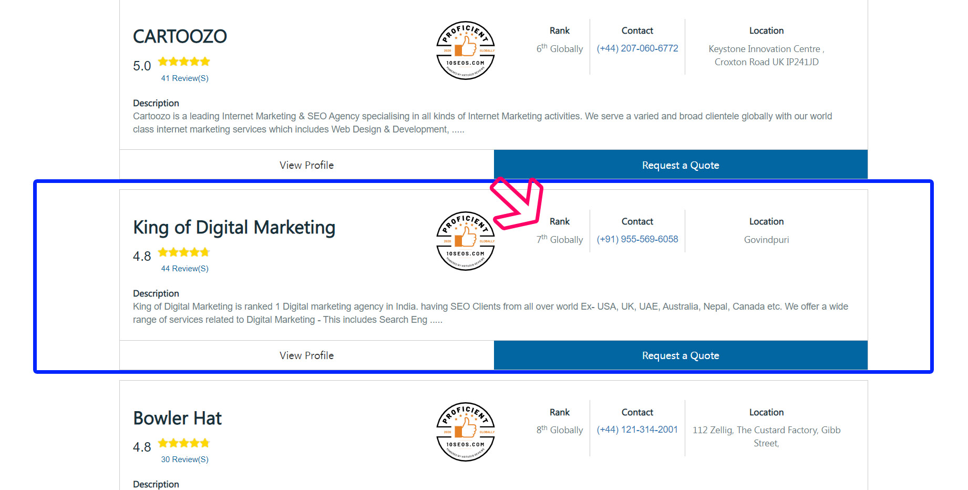Viewport: 968px width, 490px height.
Task: View Profile for CARTOOZO
Action: 307,165
